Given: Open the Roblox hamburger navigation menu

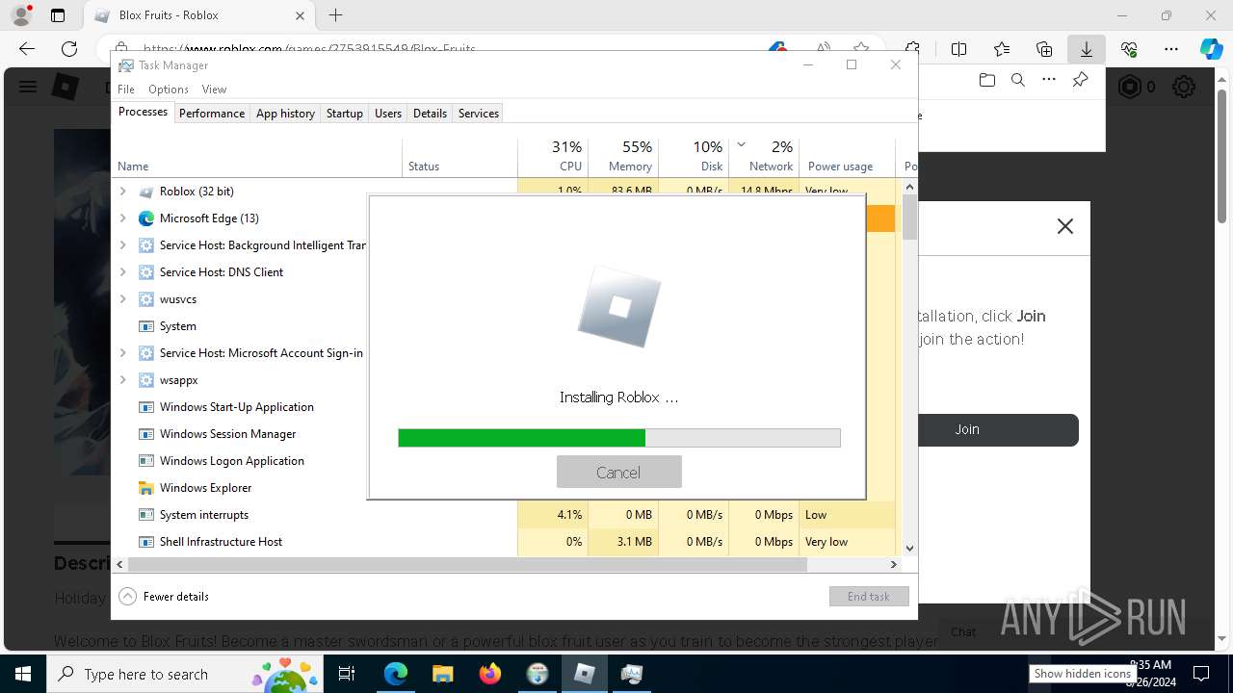Looking at the screenshot, I should click(27, 87).
